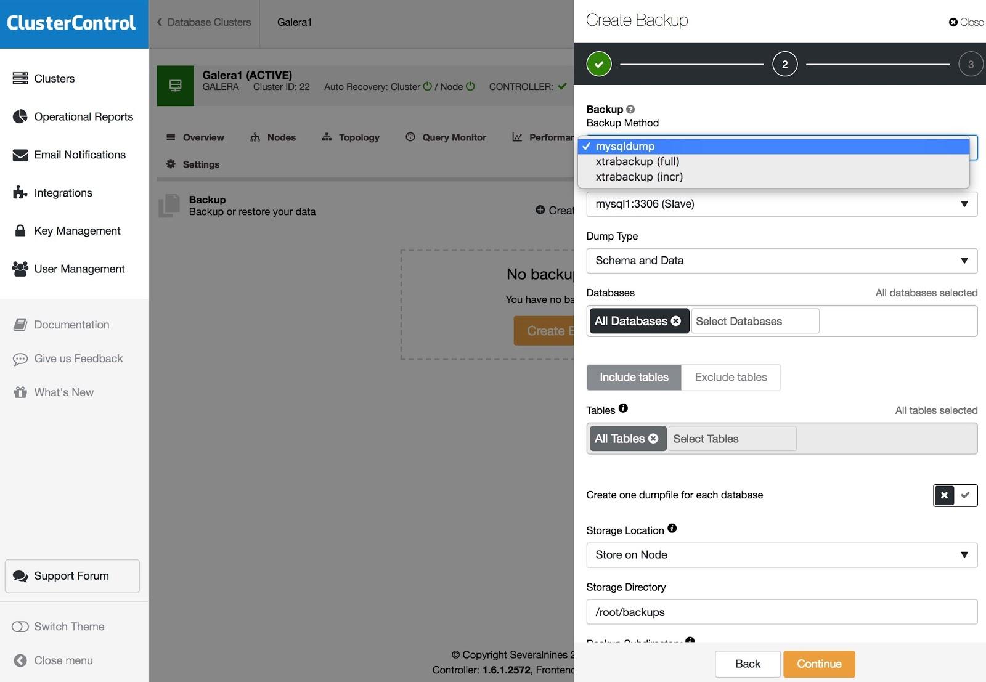Open the Settings tab

pos(193,164)
